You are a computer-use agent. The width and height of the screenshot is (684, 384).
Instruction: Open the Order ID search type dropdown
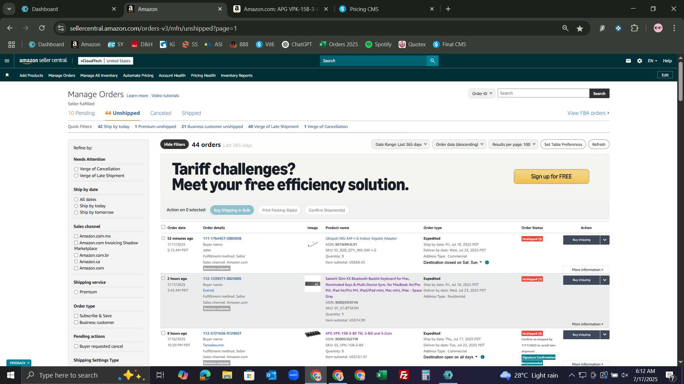482,94
